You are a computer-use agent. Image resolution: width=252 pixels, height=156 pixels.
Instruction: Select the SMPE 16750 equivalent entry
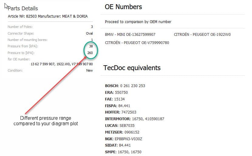click(x=123, y=152)
